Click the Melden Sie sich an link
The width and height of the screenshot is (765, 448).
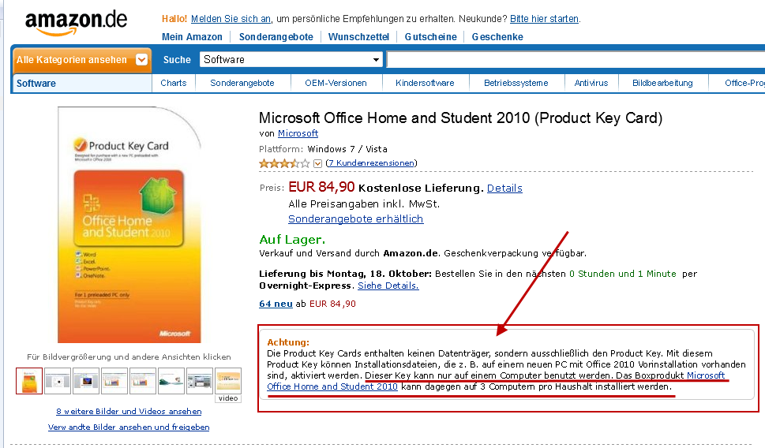click(x=231, y=18)
